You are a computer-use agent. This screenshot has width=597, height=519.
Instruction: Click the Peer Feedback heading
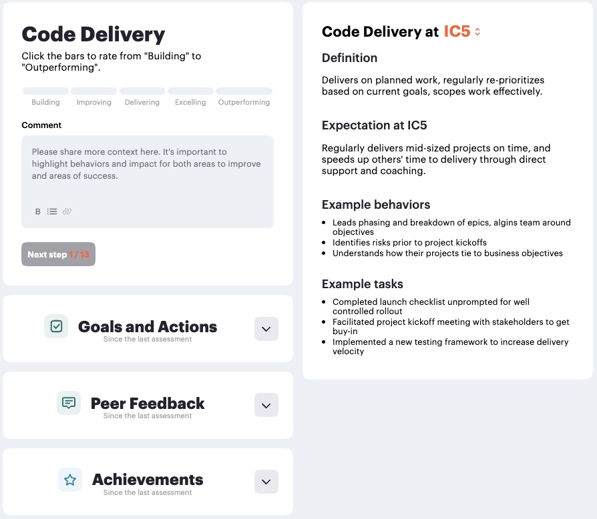[x=148, y=404]
